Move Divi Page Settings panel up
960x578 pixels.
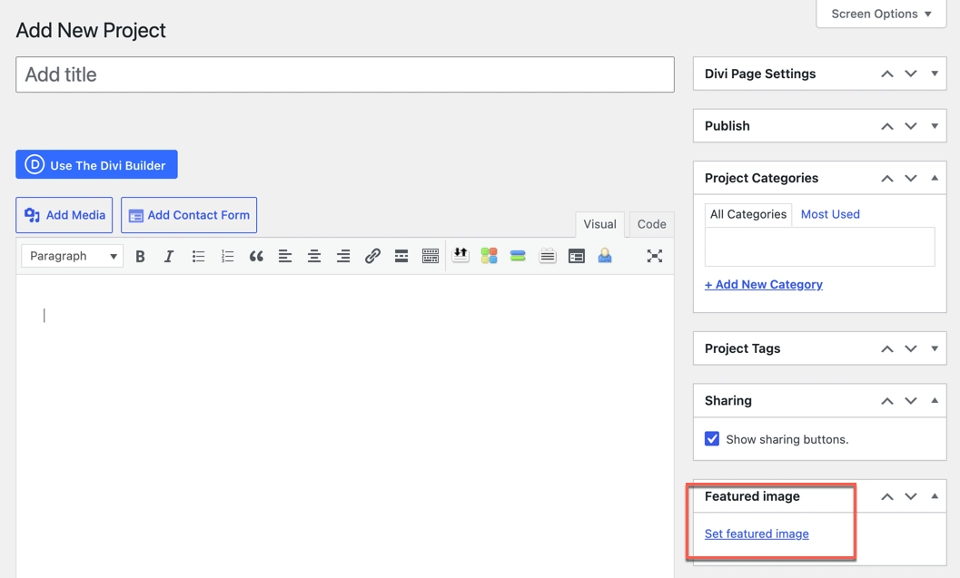click(887, 74)
